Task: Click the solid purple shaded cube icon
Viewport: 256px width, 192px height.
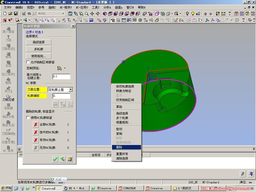Action: pyautogui.click(x=105, y=13)
